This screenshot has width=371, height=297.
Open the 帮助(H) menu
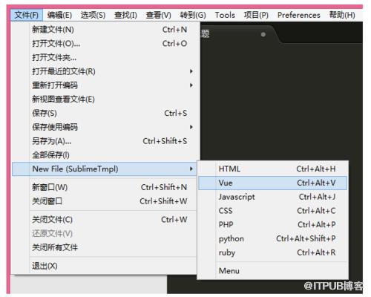[x=342, y=15]
